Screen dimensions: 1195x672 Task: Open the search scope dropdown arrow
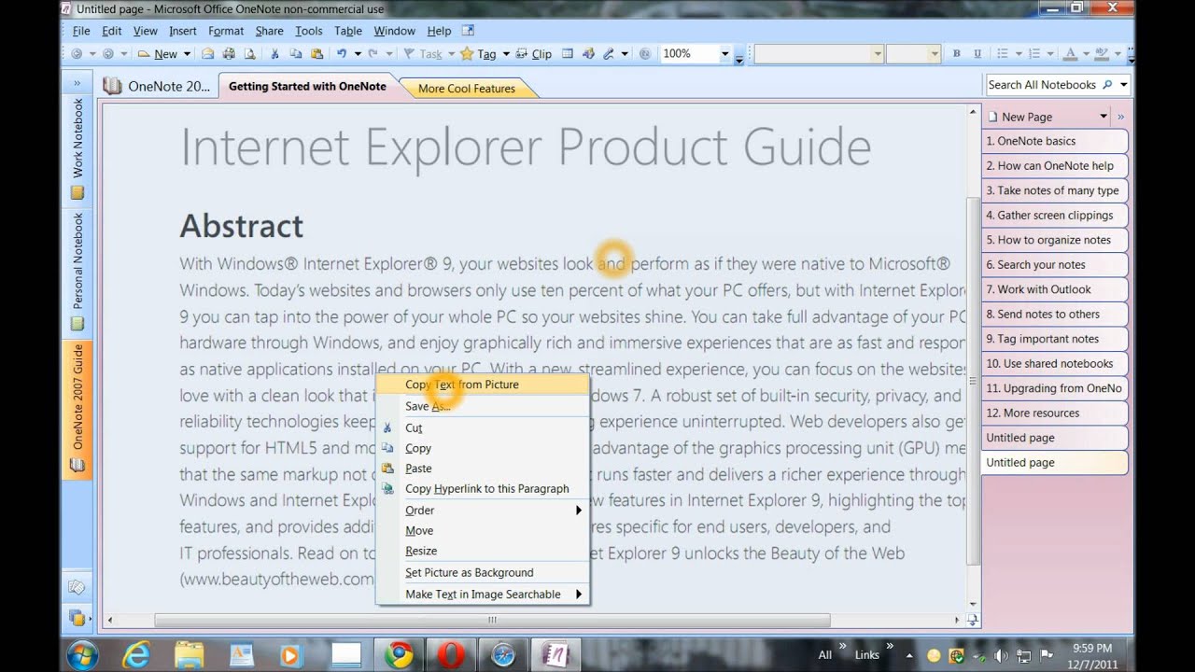coord(1123,85)
